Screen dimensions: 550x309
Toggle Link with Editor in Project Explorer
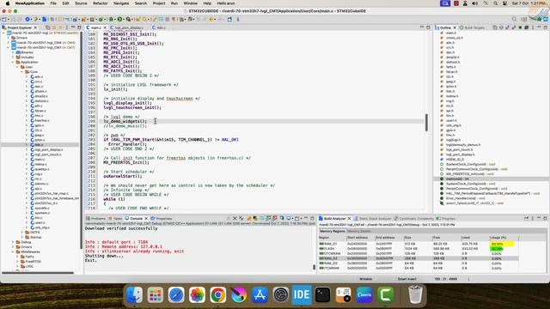(54, 27)
